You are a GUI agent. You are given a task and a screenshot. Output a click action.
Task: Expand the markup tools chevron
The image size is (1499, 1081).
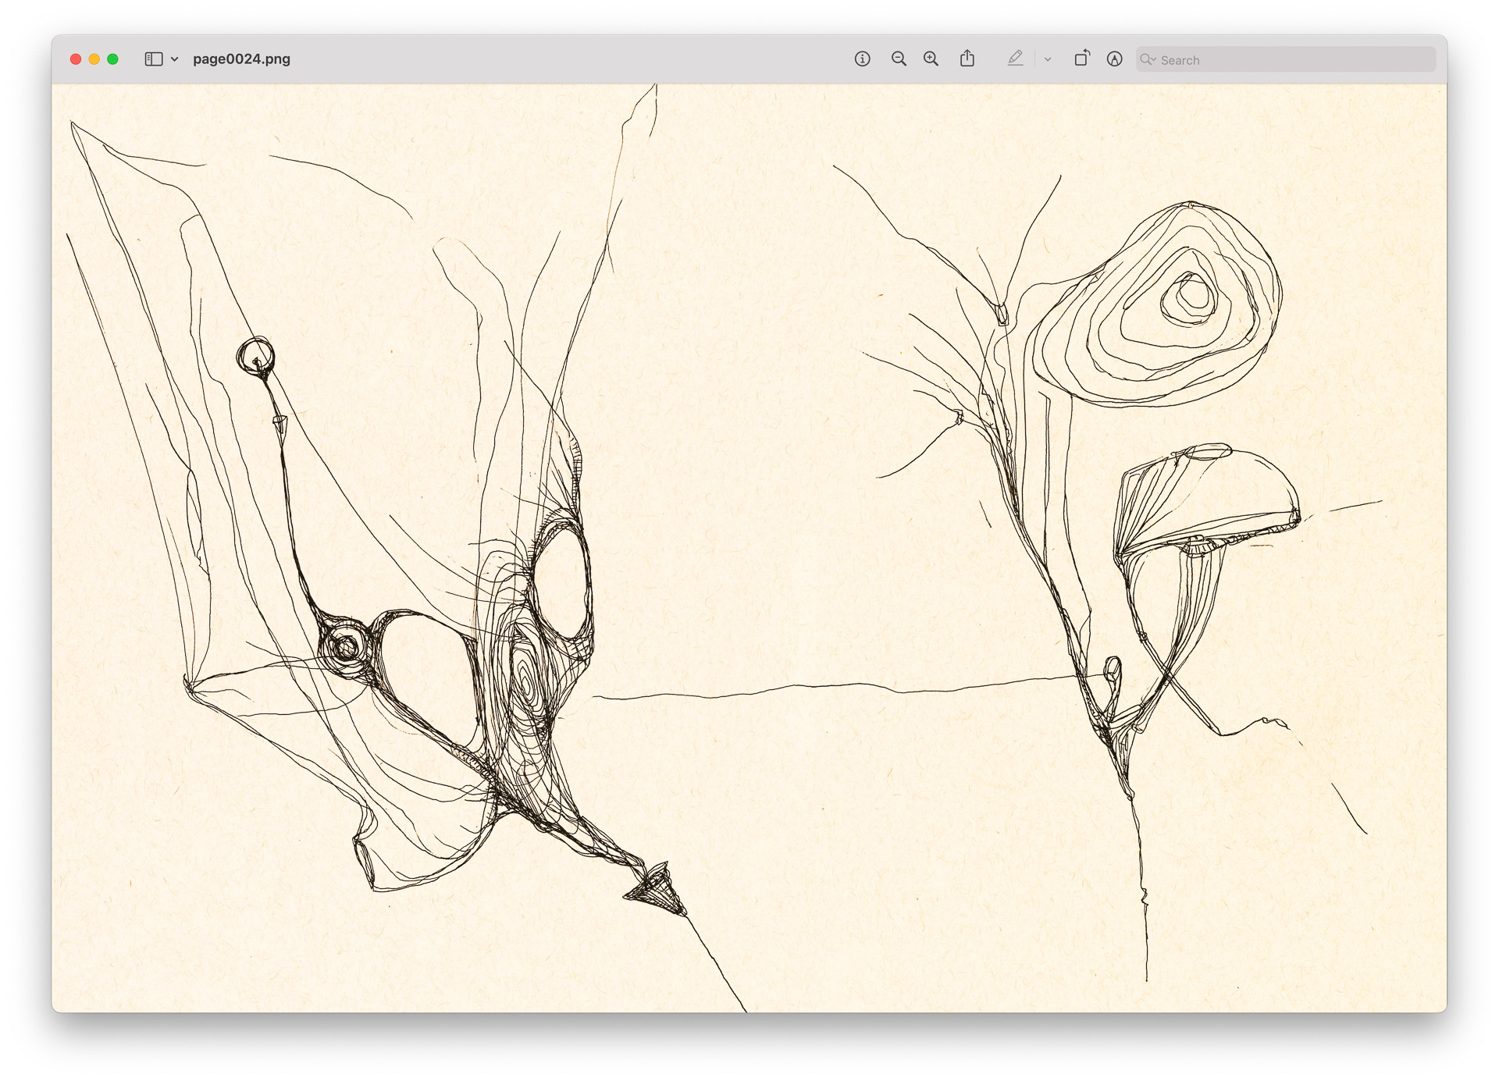(1048, 59)
